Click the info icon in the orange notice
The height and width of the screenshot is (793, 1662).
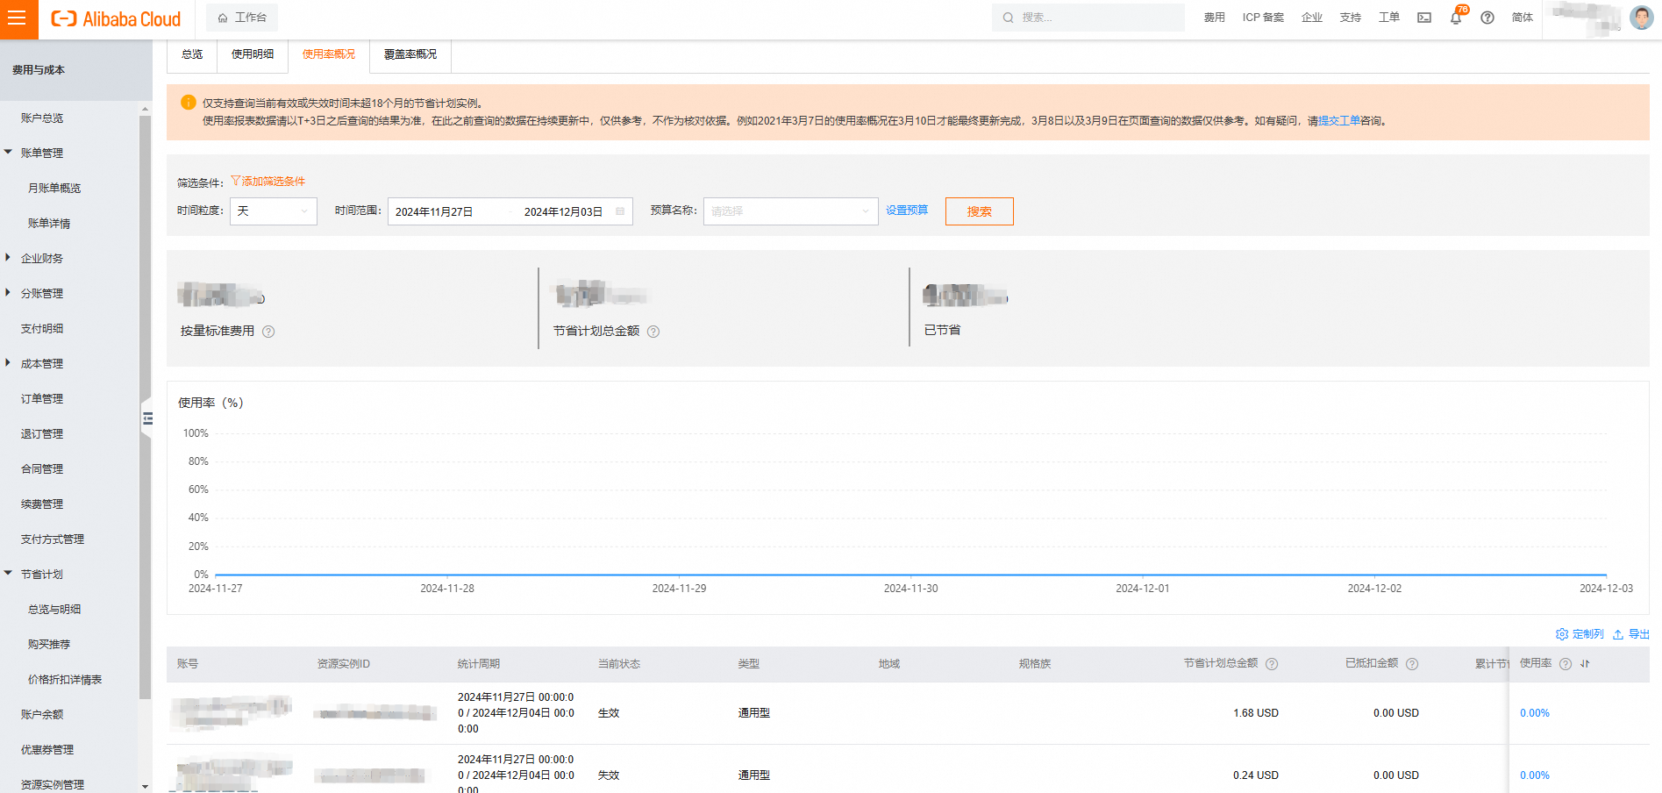click(x=189, y=103)
